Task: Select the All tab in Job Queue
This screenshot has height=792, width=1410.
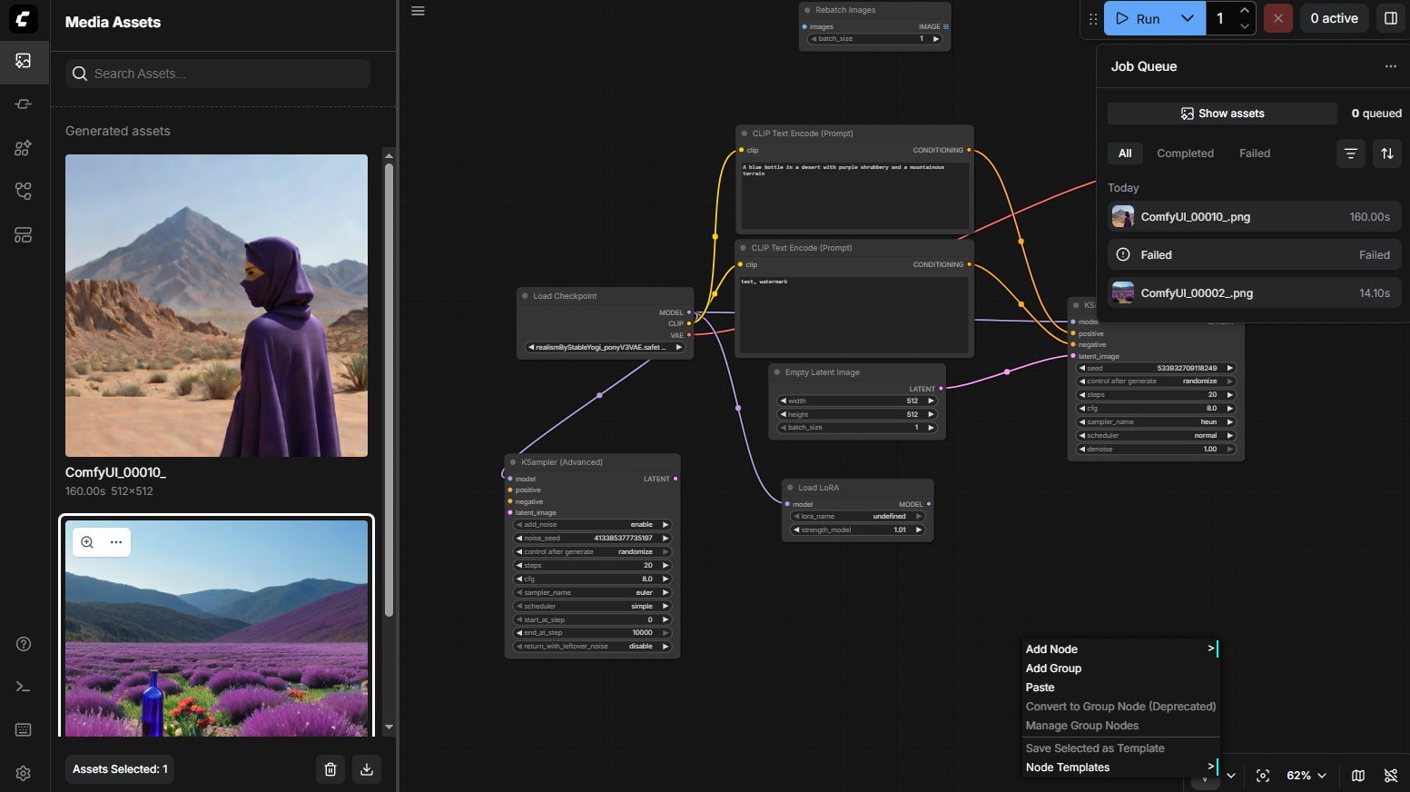Action: [1125, 153]
